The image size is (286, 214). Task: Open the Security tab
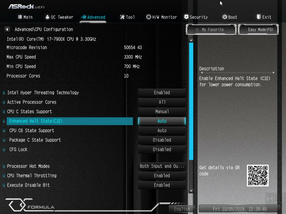tap(196, 17)
